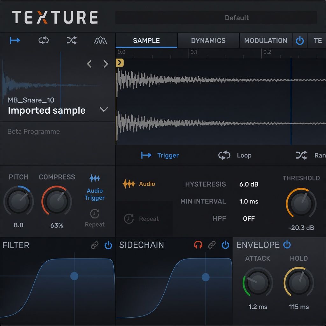Toggle the Sidechain power button
This screenshot has height=326, width=326.
pyautogui.click(x=225, y=245)
